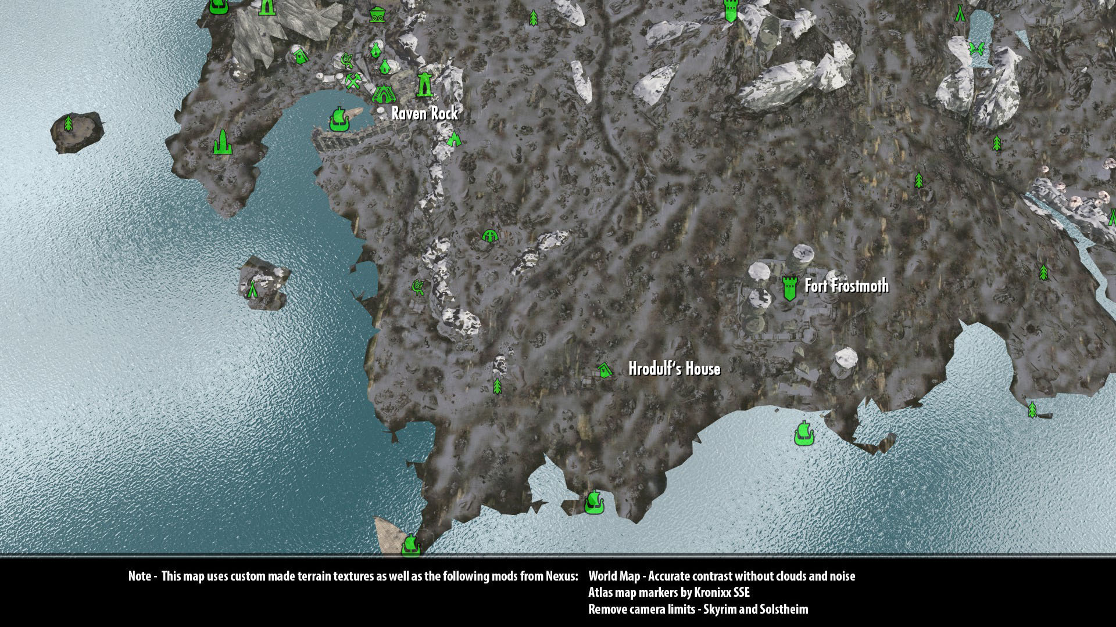This screenshot has height=627, width=1116.
Task: Select the dome barrow marker south of Raven Rock
Action: [491, 235]
